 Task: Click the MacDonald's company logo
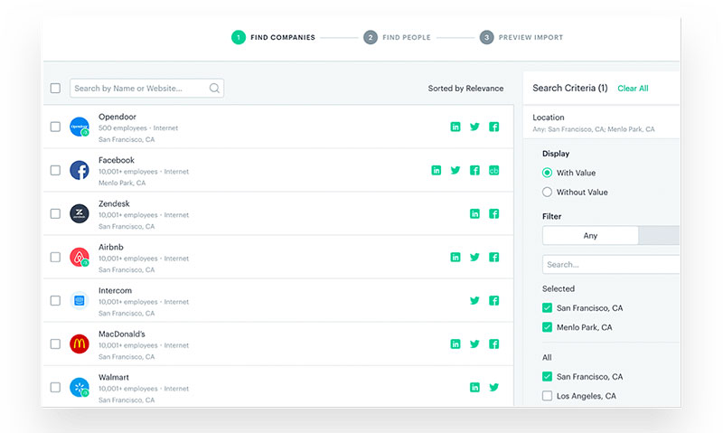point(80,344)
